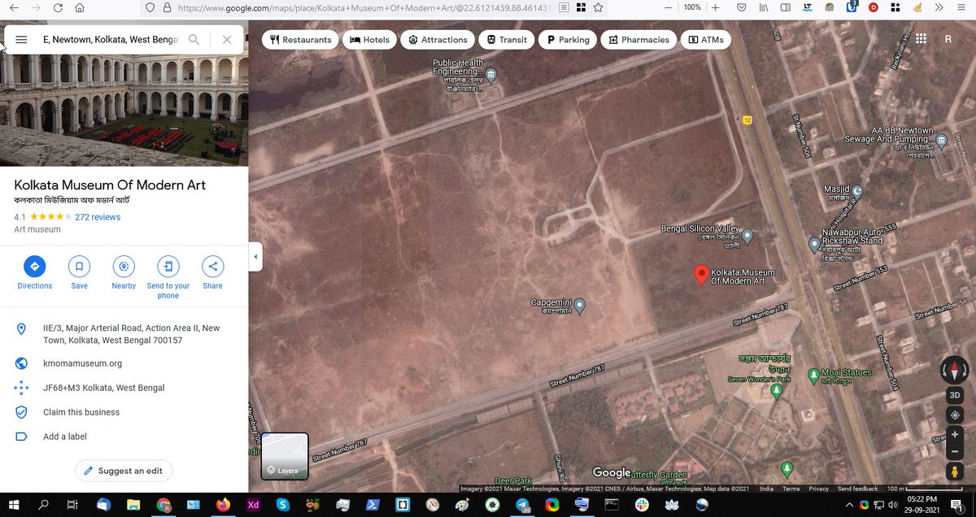Viewport: 976px width, 517px height.
Task: Select the Capgemini map marker
Action: pyautogui.click(x=579, y=307)
